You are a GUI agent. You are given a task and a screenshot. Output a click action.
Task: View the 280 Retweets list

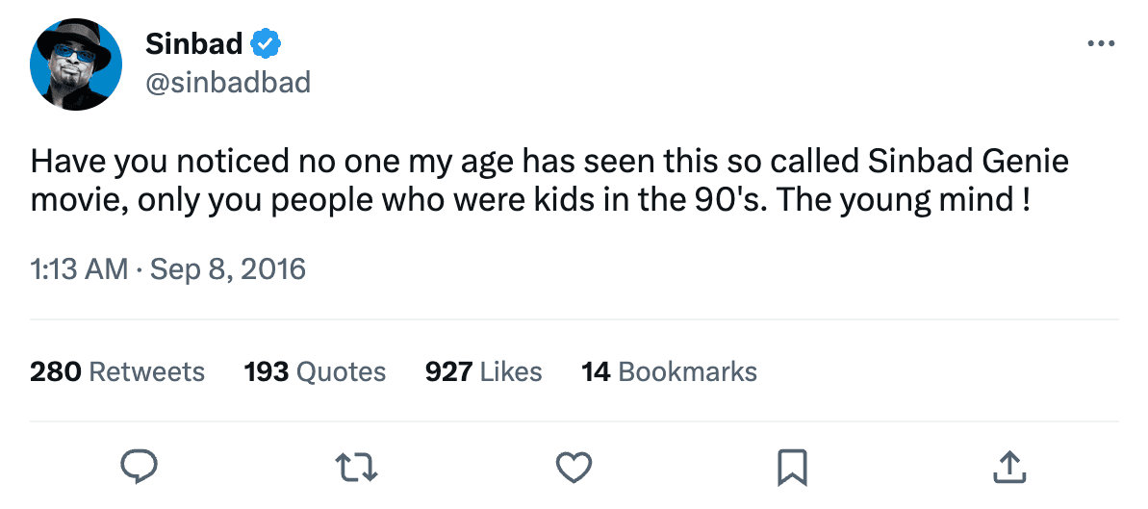point(117,371)
